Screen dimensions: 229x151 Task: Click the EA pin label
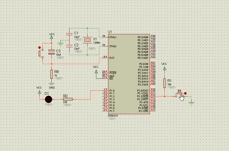point(111,79)
